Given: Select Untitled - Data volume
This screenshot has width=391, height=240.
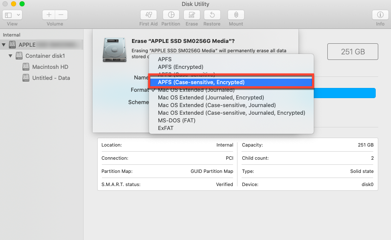Looking at the screenshot, I should 51,78.
